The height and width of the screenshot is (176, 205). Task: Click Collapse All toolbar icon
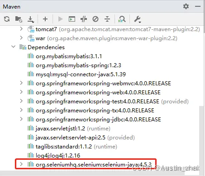(107, 19)
